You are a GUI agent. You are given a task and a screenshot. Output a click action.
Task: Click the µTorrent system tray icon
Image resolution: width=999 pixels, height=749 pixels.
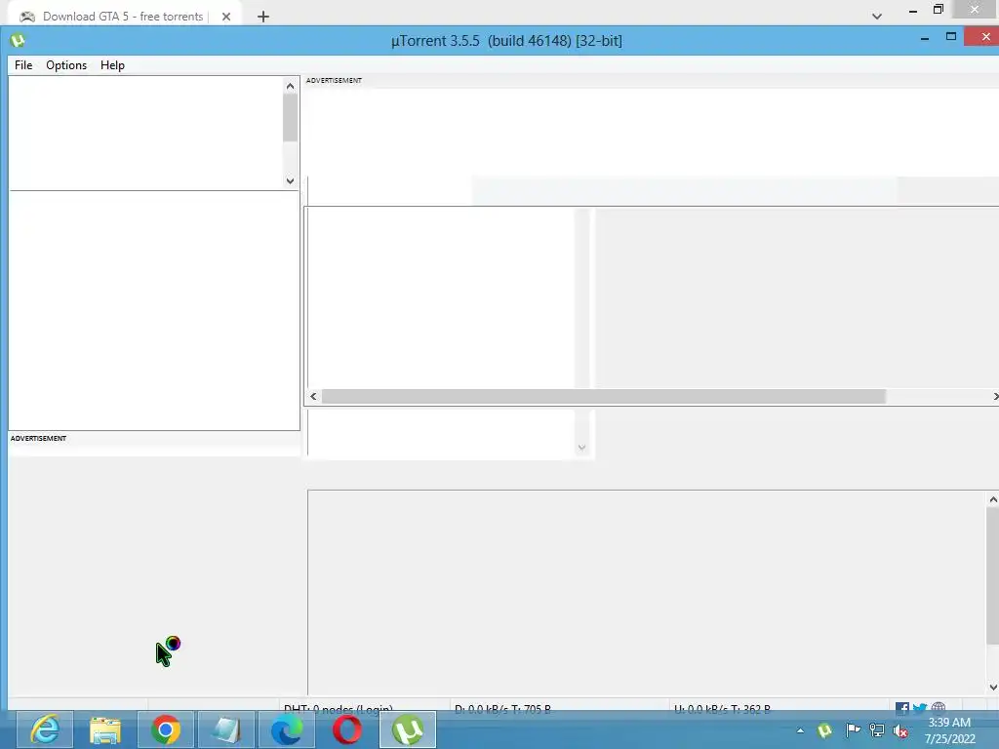coord(825,730)
